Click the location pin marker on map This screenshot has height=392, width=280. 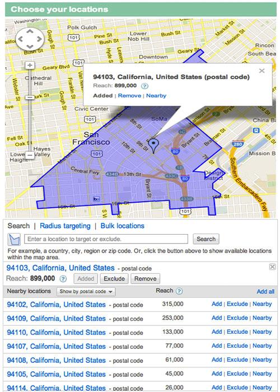pyautogui.click(x=153, y=146)
